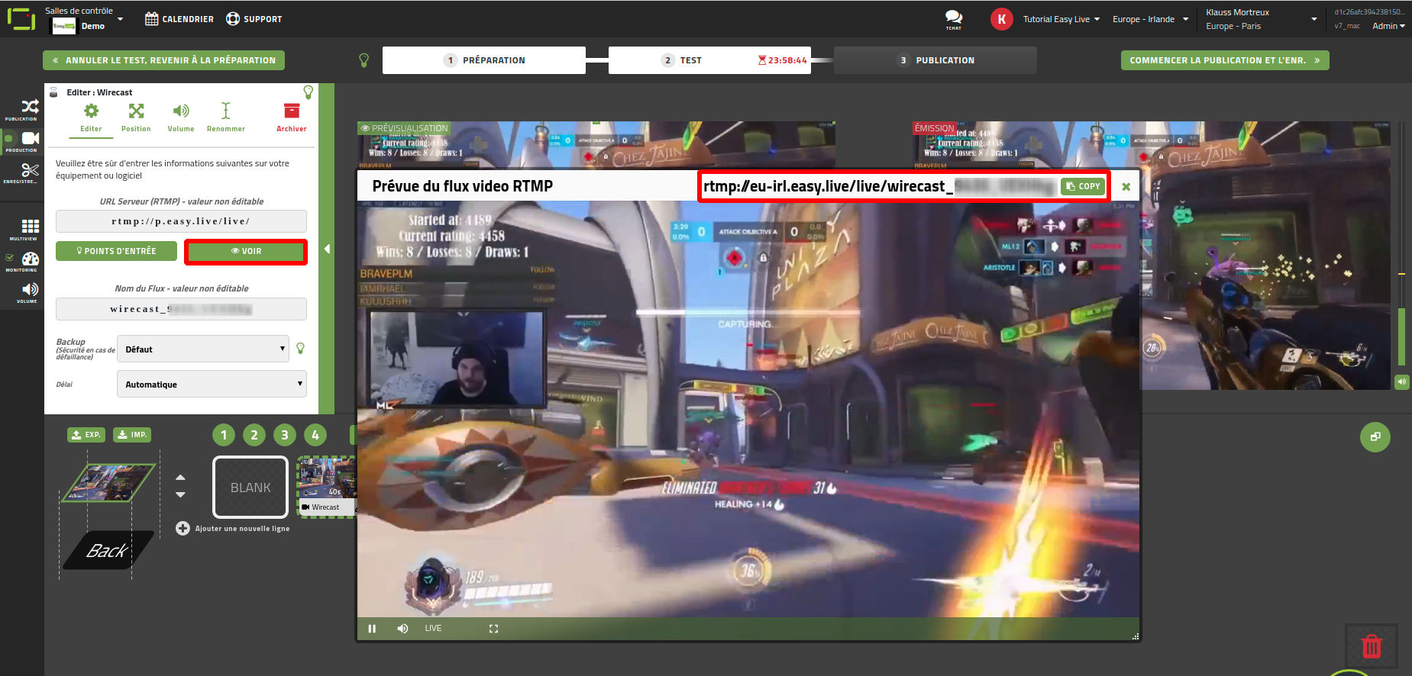Click the VOIR button
Image resolution: width=1412 pixels, height=676 pixels.
[x=246, y=251]
